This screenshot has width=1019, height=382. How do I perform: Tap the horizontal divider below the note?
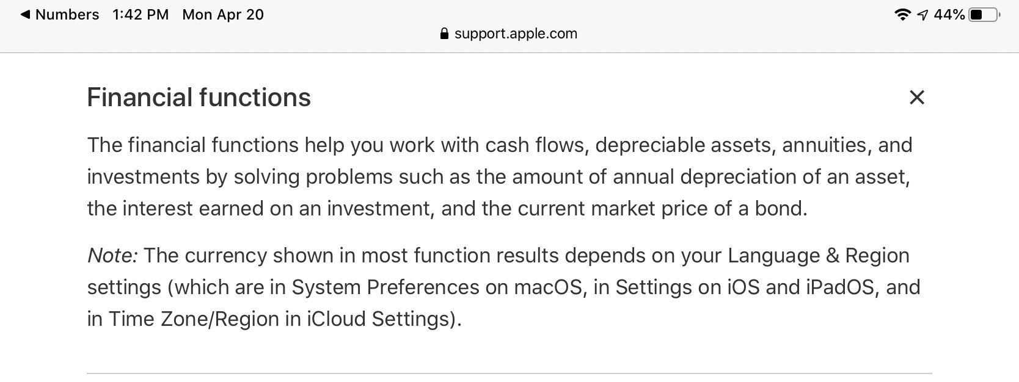(509, 373)
